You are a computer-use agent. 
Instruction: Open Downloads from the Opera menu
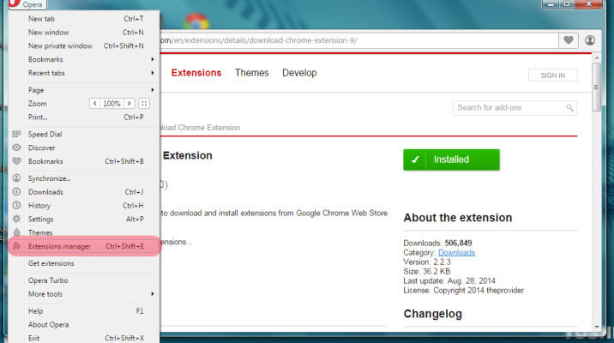tap(45, 192)
